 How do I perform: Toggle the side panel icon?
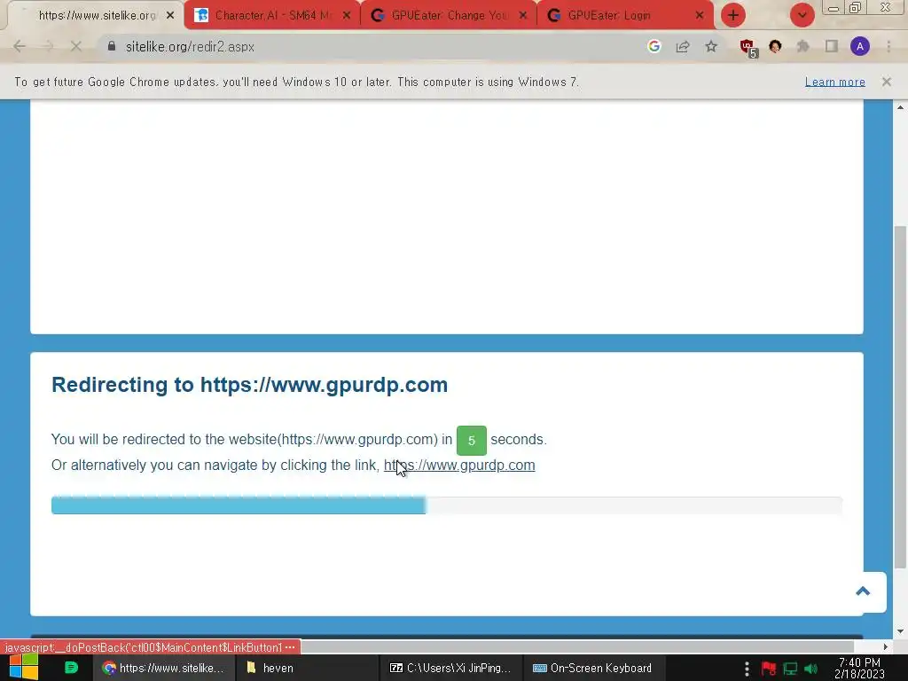(x=832, y=46)
